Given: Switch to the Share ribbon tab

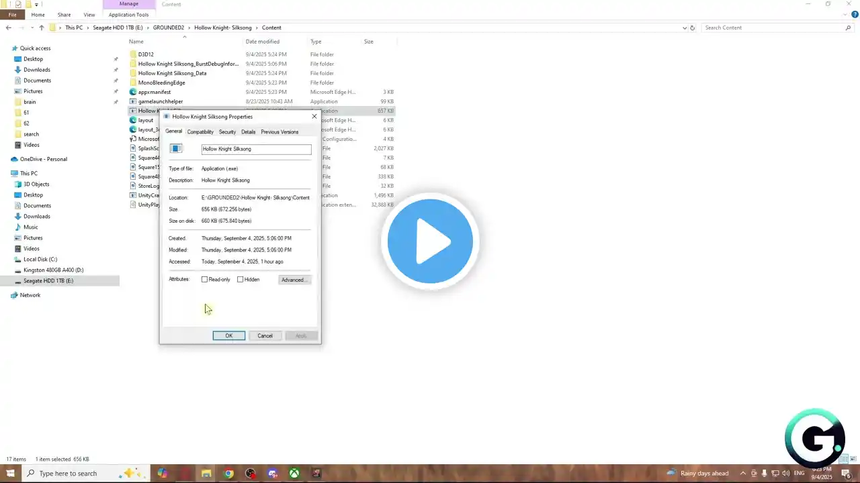Looking at the screenshot, I should click(x=64, y=15).
